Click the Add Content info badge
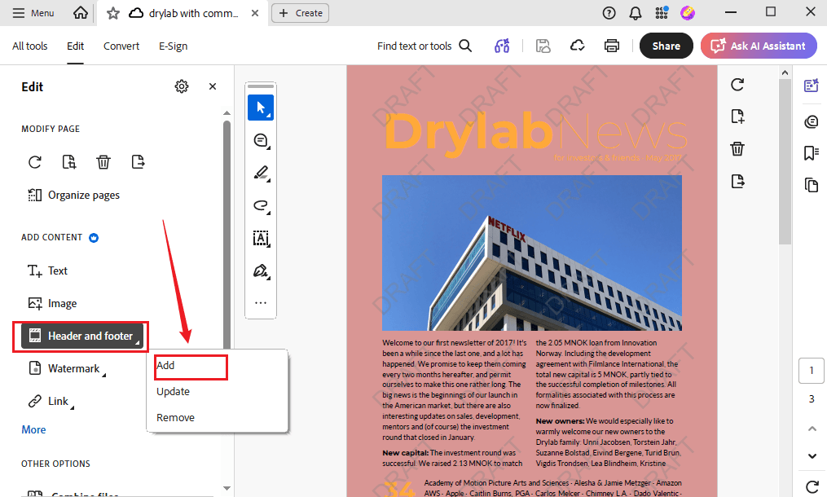 point(94,237)
